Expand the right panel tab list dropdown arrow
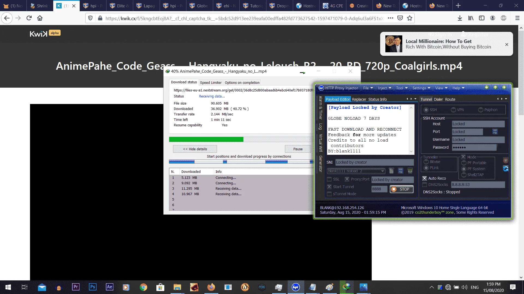This screenshot has height=294, width=524. pos(506,99)
